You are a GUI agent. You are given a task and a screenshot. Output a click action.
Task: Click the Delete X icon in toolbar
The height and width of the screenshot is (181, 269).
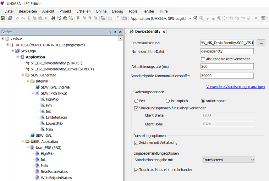(x=46, y=18)
